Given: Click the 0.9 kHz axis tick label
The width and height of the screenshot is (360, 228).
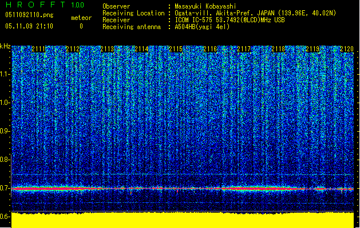Looking at the screenshot, I should [x=5, y=131].
